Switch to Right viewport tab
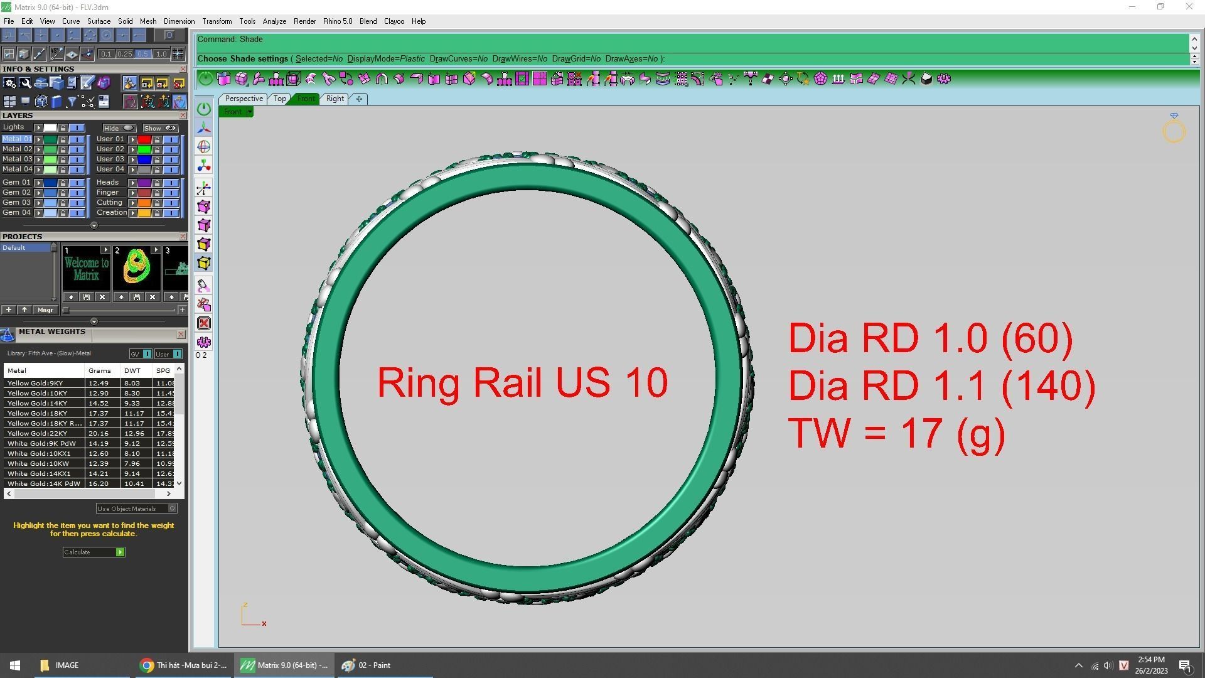1205x678 pixels. coord(335,99)
